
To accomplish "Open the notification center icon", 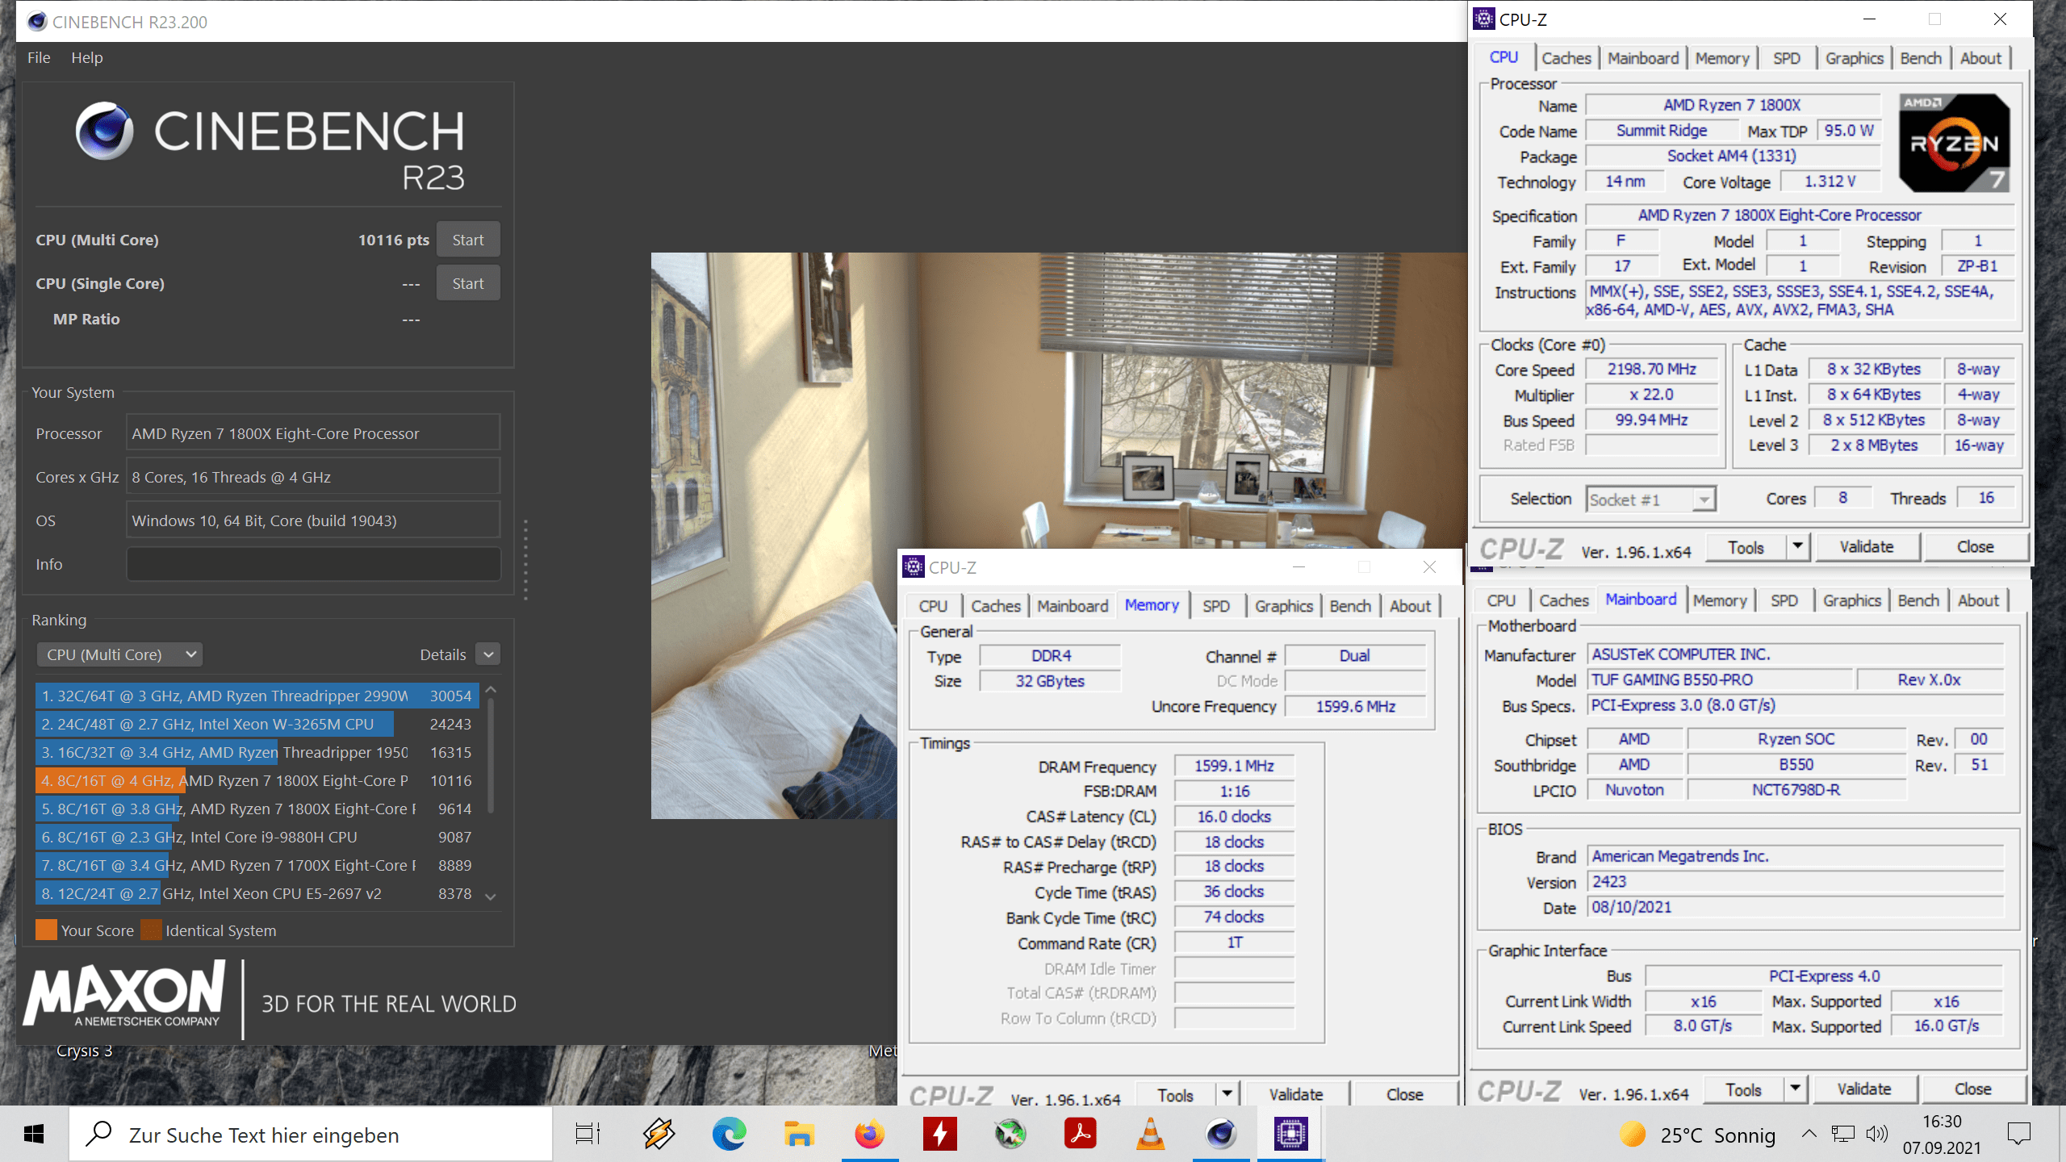I will pos(2018,1135).
